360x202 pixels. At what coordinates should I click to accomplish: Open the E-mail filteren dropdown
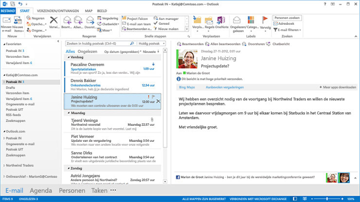click(x=287, y=30)
